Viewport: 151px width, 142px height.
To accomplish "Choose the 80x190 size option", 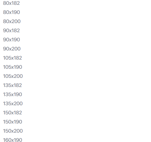I will 11,12.
